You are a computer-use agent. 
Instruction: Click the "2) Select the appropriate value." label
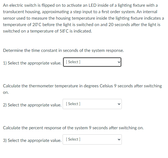click(32, 105)
